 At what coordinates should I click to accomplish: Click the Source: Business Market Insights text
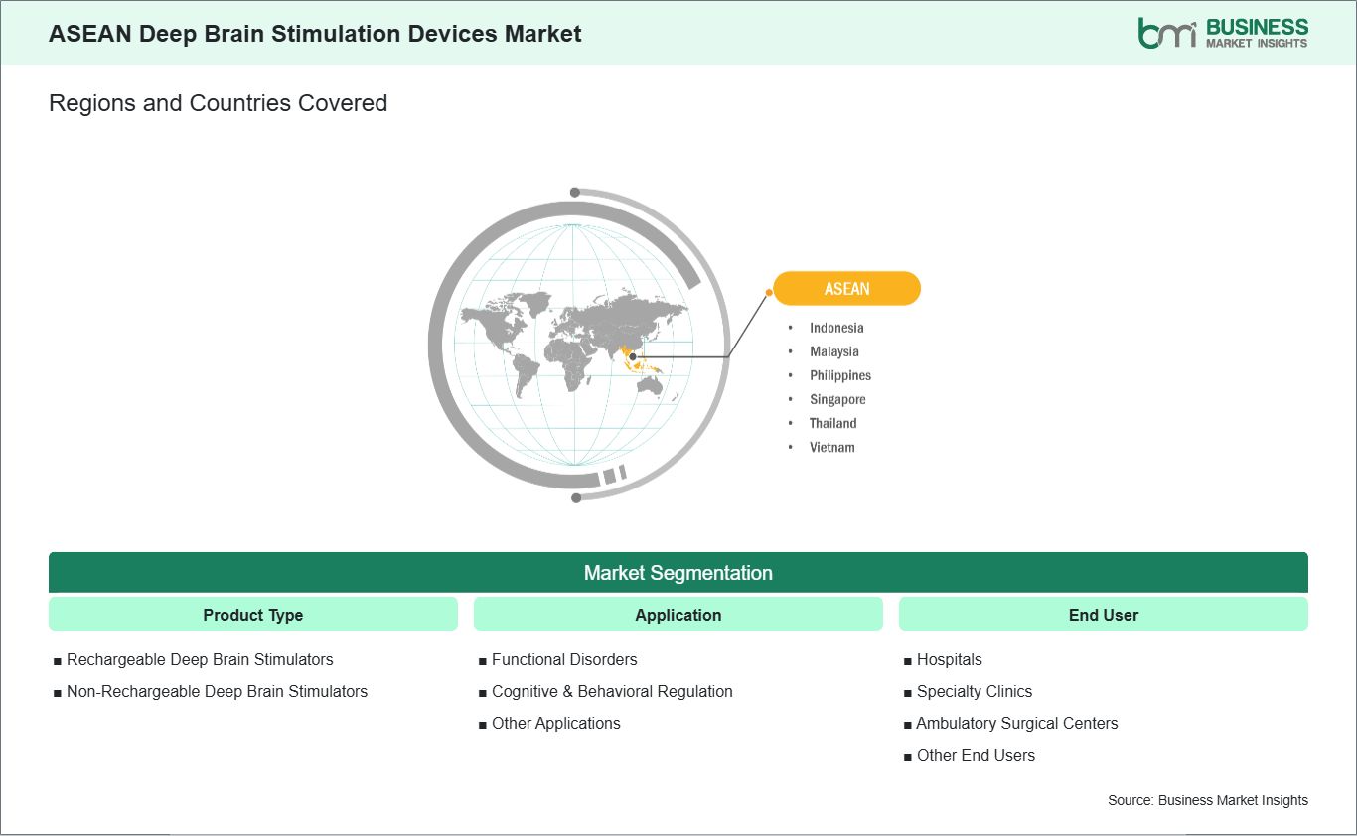[1208, 800]
